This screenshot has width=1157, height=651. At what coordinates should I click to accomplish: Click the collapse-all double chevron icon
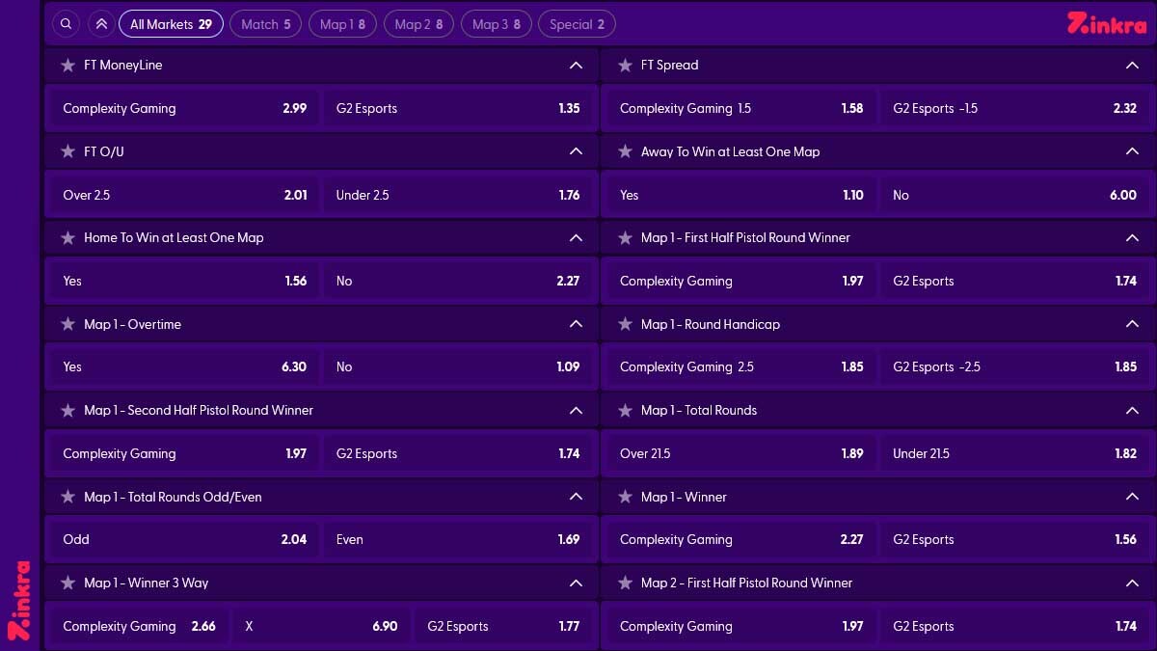coord(101,24)
